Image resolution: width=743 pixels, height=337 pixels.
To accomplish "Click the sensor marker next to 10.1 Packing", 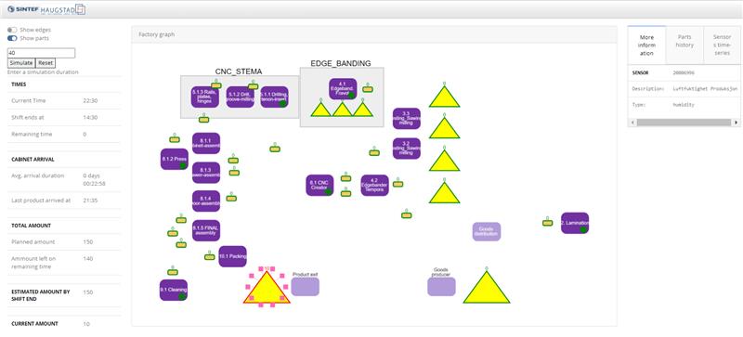I will point(210,257).
